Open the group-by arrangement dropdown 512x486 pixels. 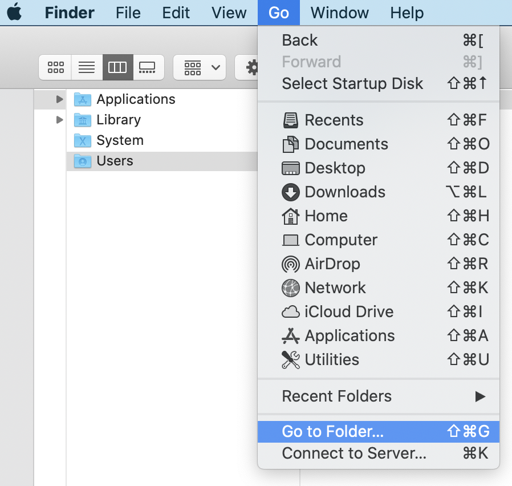(200, 67)
